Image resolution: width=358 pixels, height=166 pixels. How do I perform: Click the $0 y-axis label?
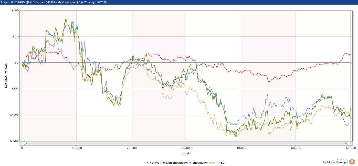[17, 63]
